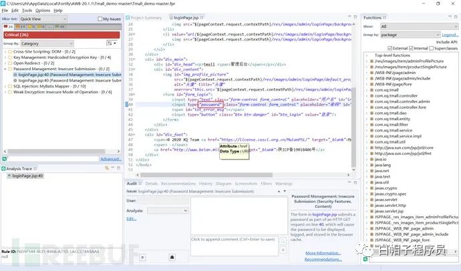Open the Edit menu
The image size is (461, 271).
[15, 10]
